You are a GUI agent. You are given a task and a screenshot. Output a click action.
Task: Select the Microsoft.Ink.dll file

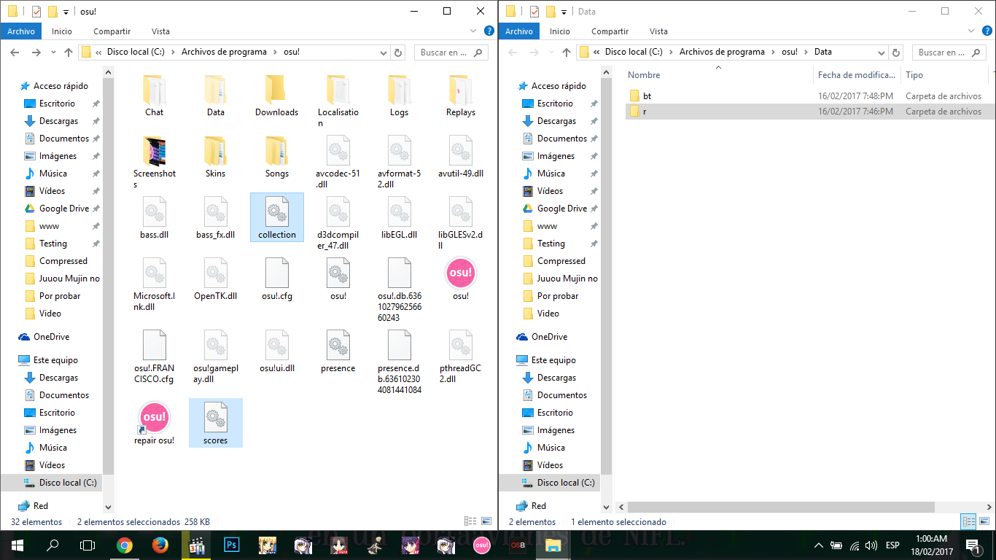point(155,284)
